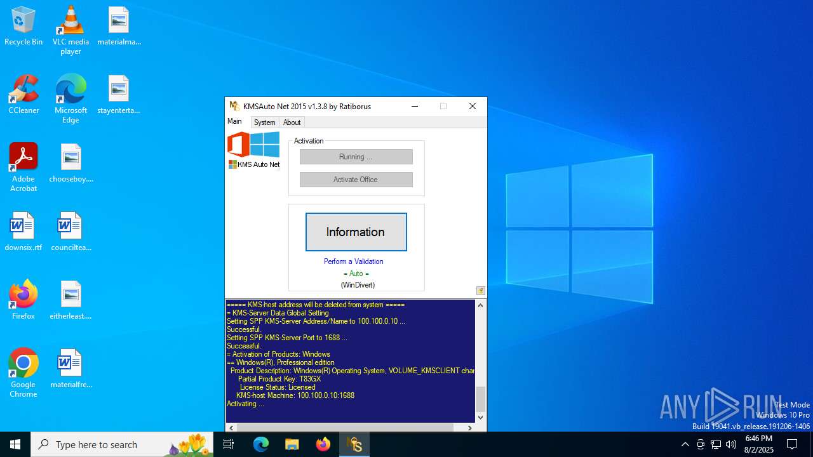Select the materialma... image file on desktop
This screenshot has height=457, width=813.
(119, 27)
